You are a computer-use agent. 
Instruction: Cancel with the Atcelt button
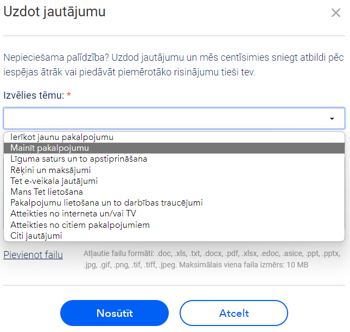point(234,313)
